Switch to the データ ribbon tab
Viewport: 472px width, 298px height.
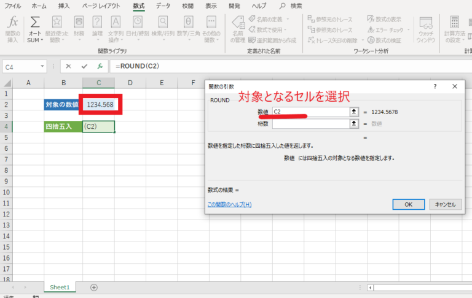point(163,6)
